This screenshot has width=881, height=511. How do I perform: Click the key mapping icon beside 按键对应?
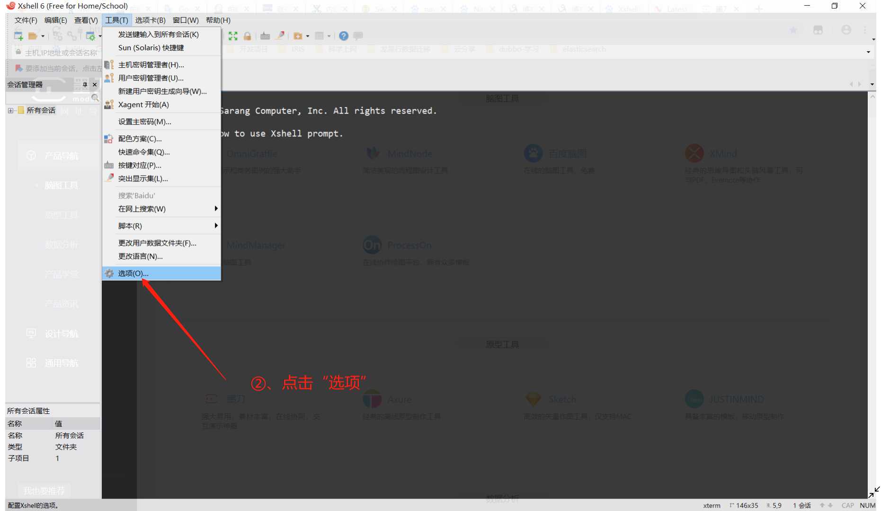(109, 165)
